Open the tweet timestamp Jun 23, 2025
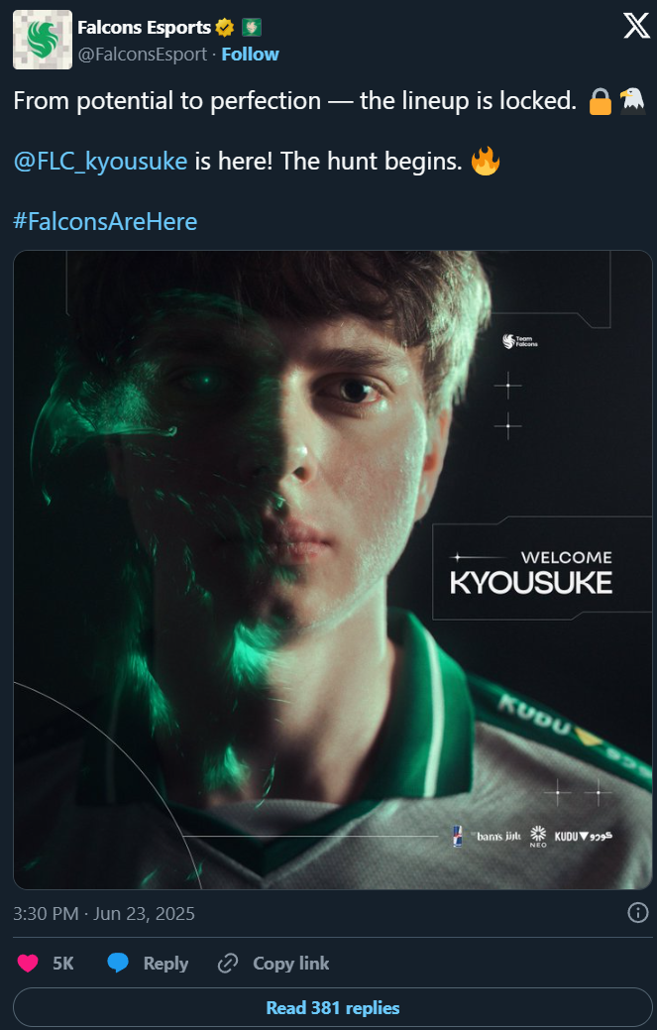657x1030 pixels. (x=104, y=914)
